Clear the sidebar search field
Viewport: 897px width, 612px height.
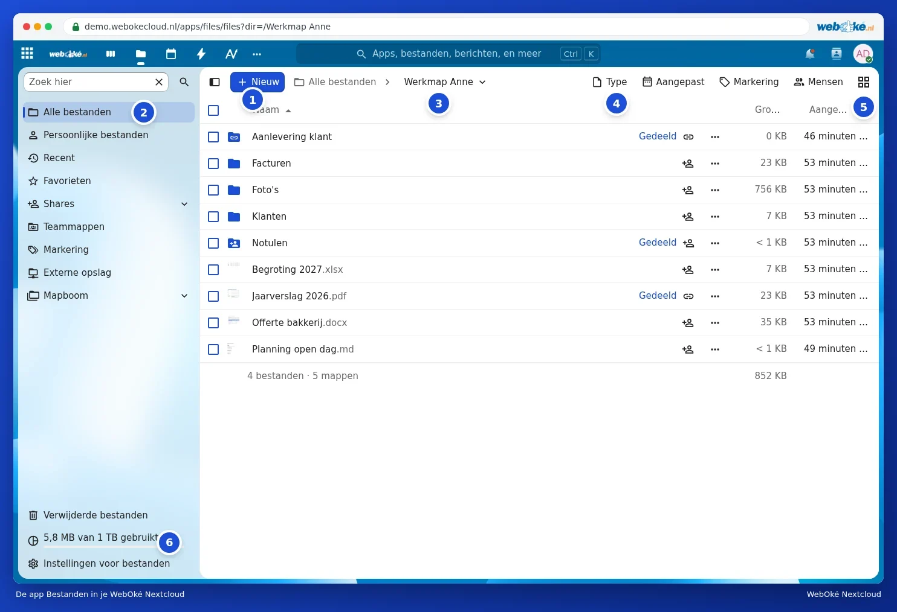(x=159, y=82)
